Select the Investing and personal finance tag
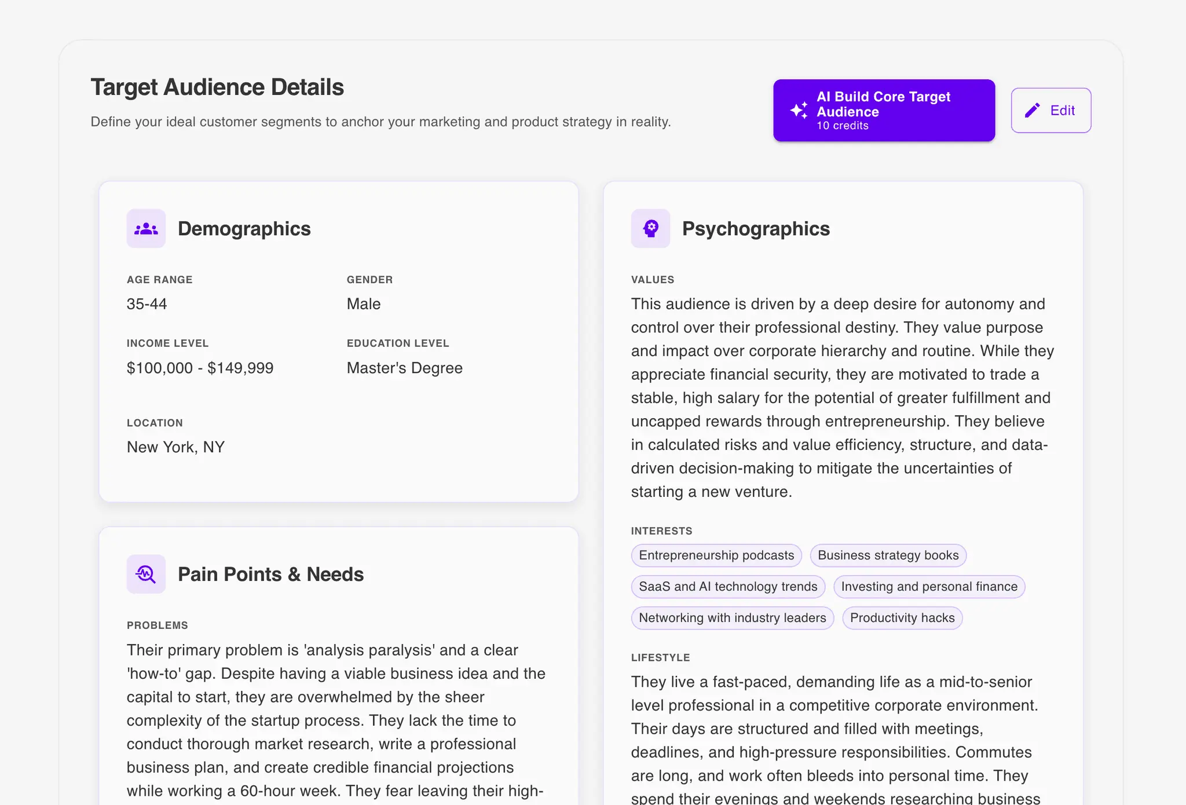1186x805 pixels. 929,586
